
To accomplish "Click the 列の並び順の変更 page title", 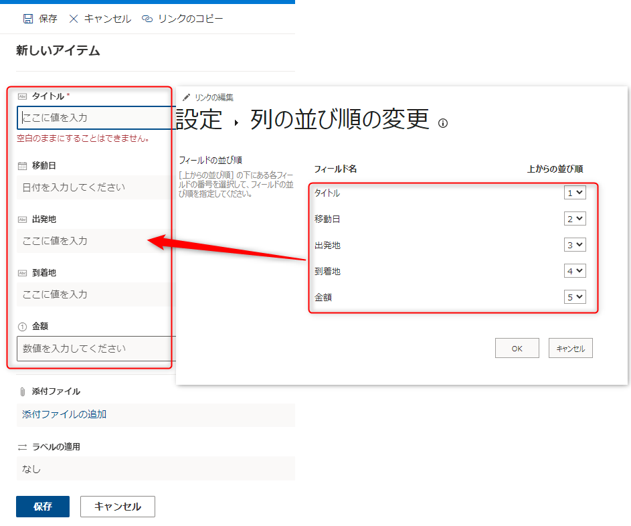I will [340, 120].
